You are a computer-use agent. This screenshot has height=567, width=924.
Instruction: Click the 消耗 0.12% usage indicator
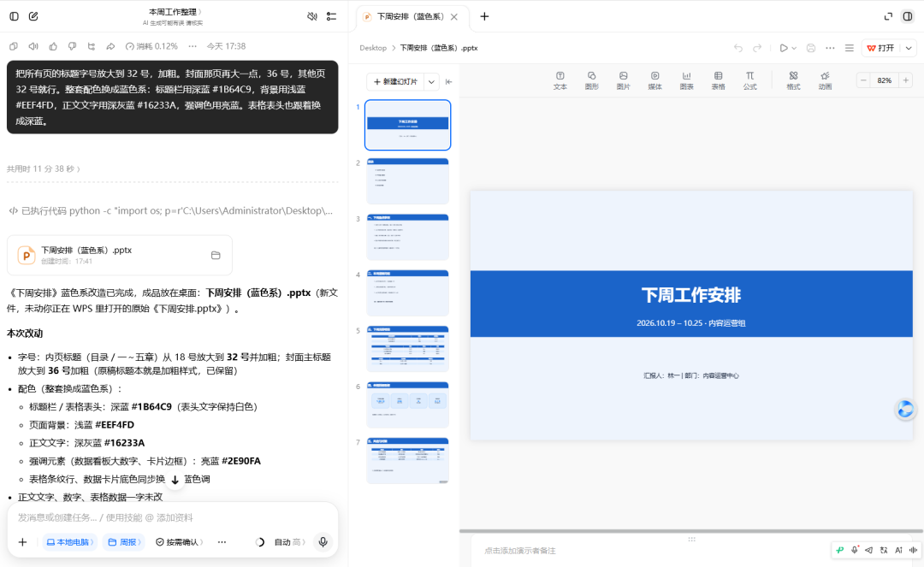[151, 46]
